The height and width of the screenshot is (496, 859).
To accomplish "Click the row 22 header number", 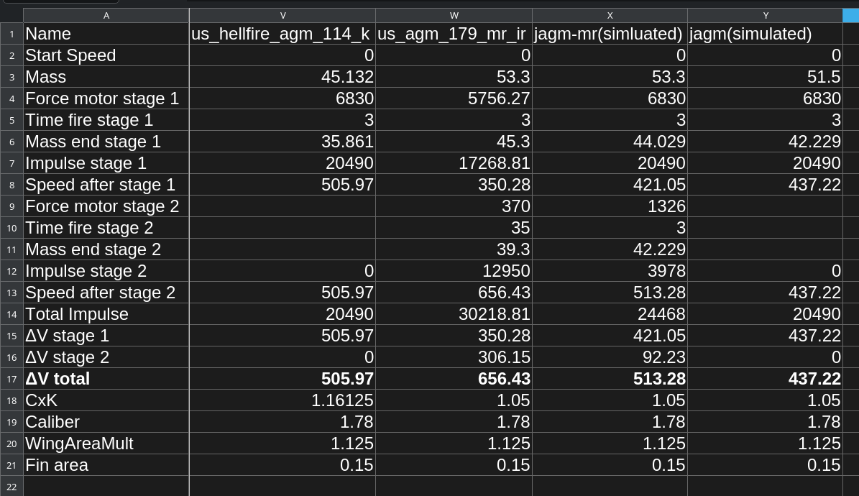I will [12, 486].
